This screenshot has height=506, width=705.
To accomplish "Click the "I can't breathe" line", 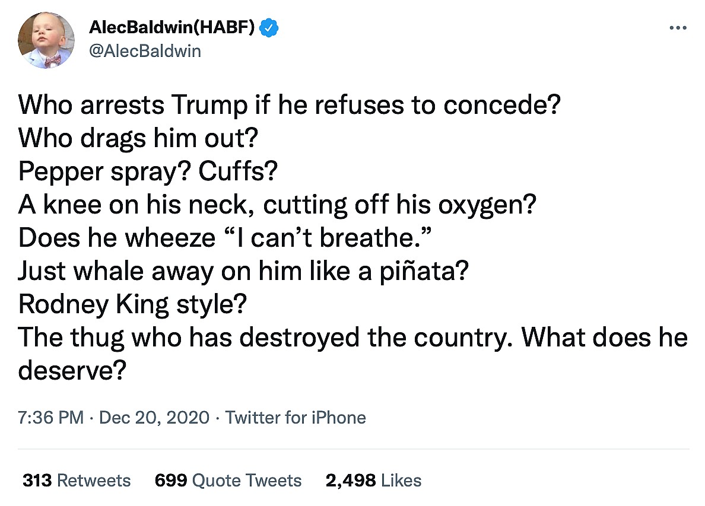I will coord(223,238).
